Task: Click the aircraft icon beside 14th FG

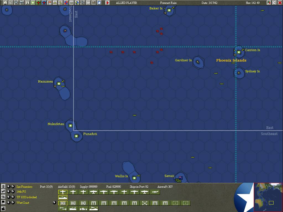Action: point(3,192)
